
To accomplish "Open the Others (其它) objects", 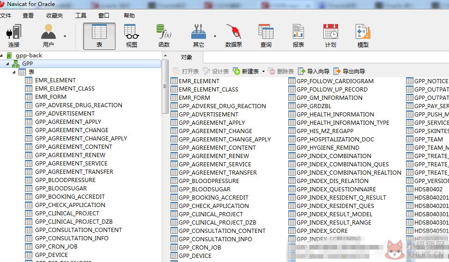I will coord(199,36).
